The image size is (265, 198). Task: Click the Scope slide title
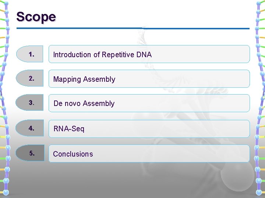pos(36,17)
